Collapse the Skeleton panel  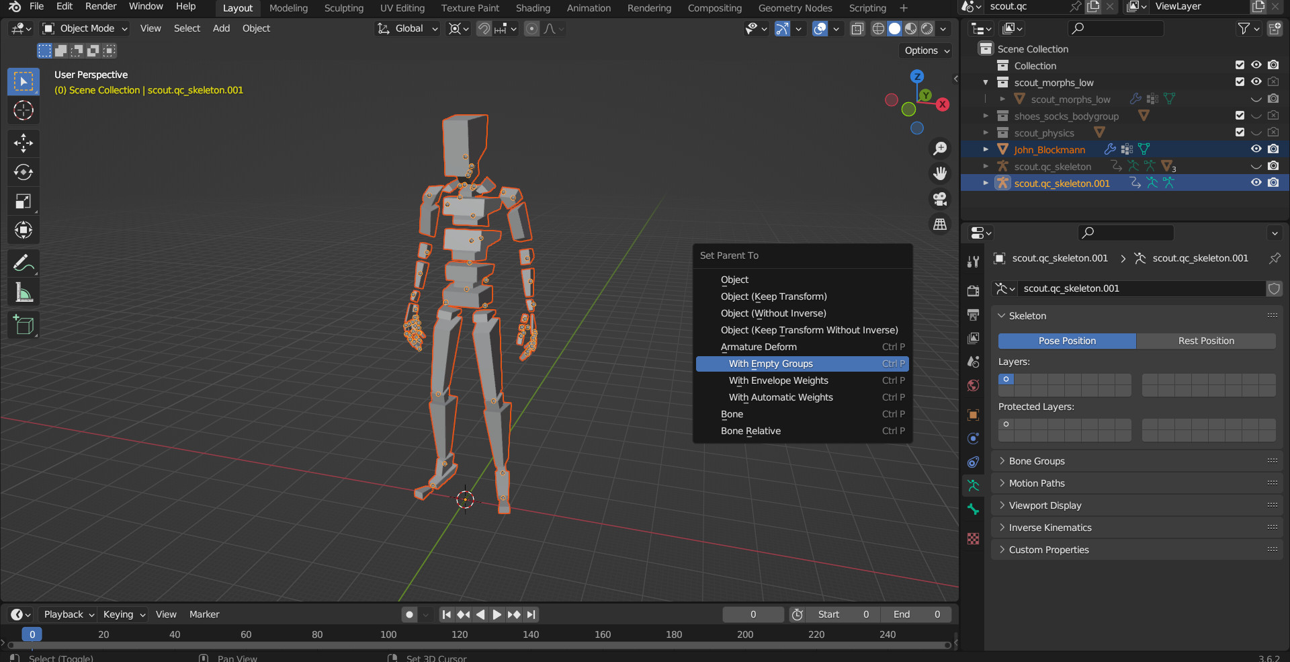coord(1137,316)
